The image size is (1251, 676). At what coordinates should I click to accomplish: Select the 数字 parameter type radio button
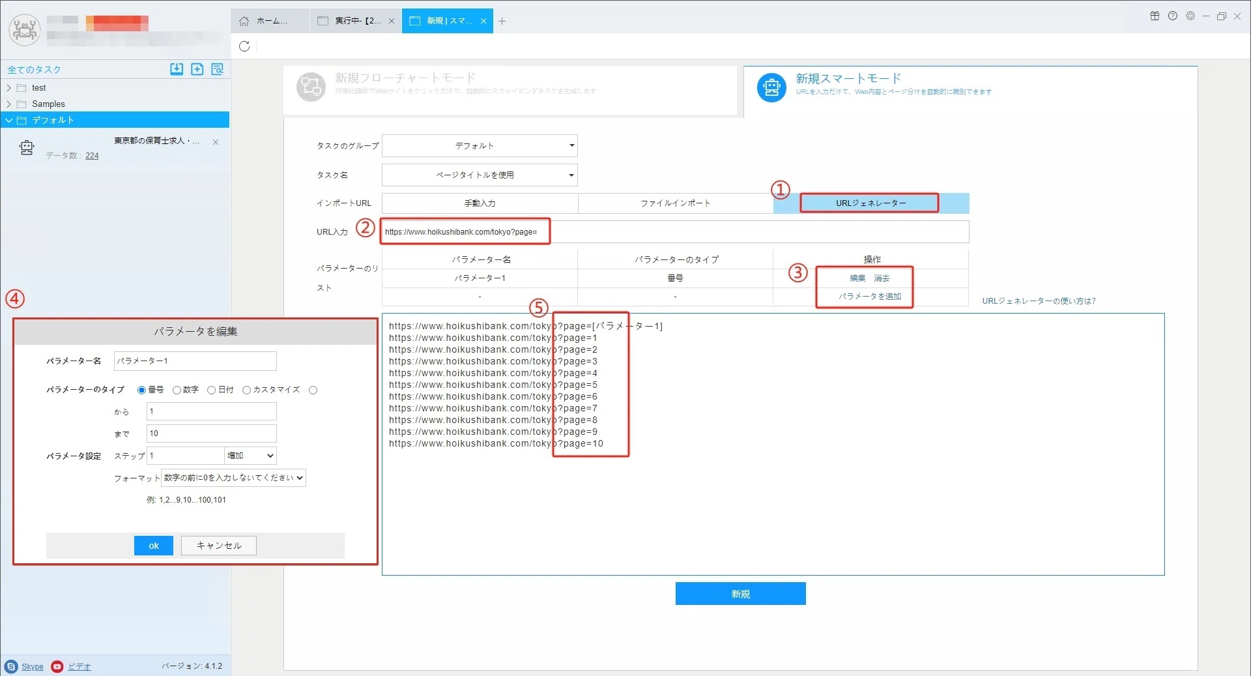pyautogui.click(x=177, y=390)
